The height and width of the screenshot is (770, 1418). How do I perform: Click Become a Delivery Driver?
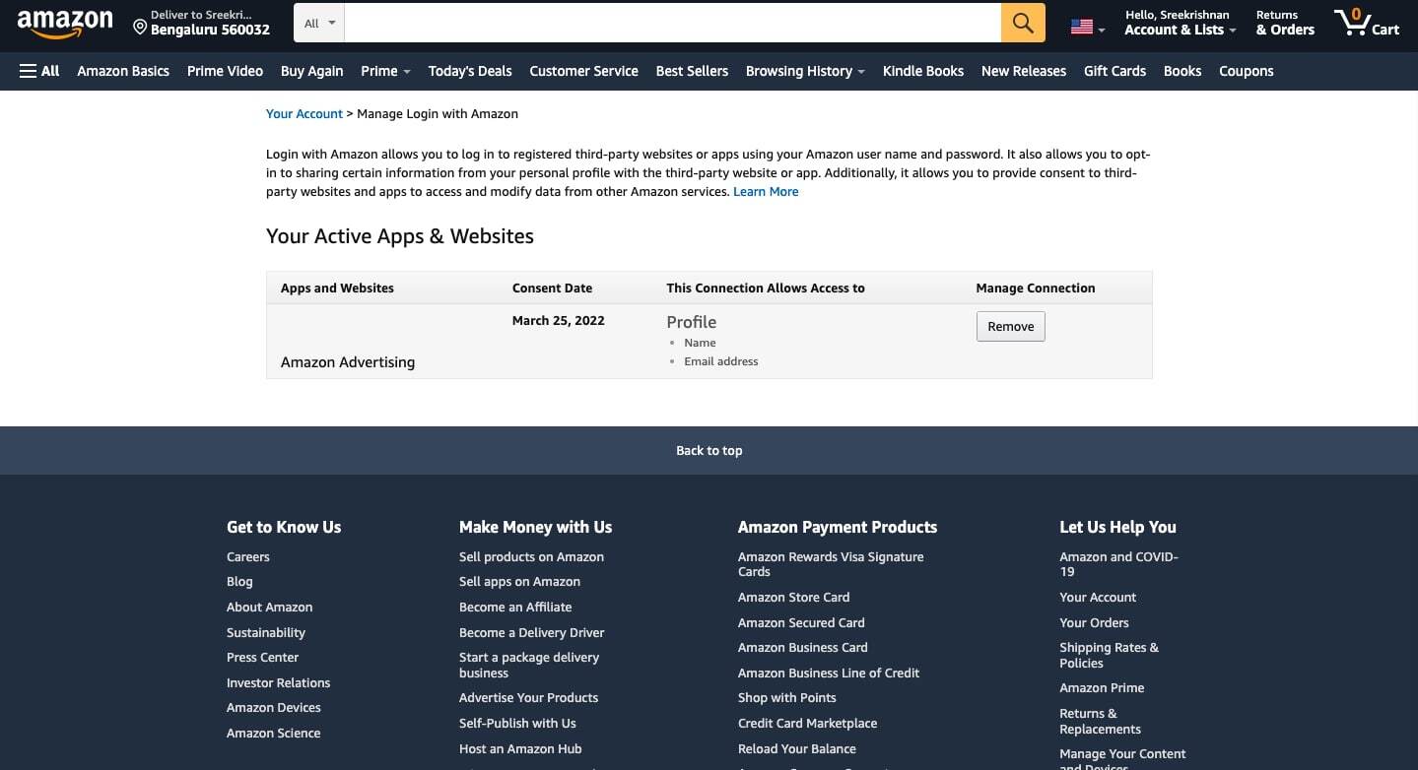(531, 633)
